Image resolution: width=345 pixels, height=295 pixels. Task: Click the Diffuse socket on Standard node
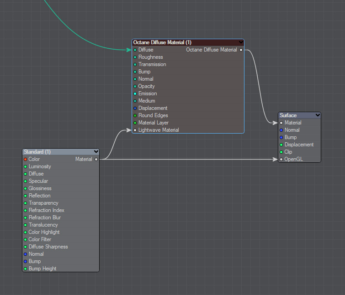coord(25,174)
